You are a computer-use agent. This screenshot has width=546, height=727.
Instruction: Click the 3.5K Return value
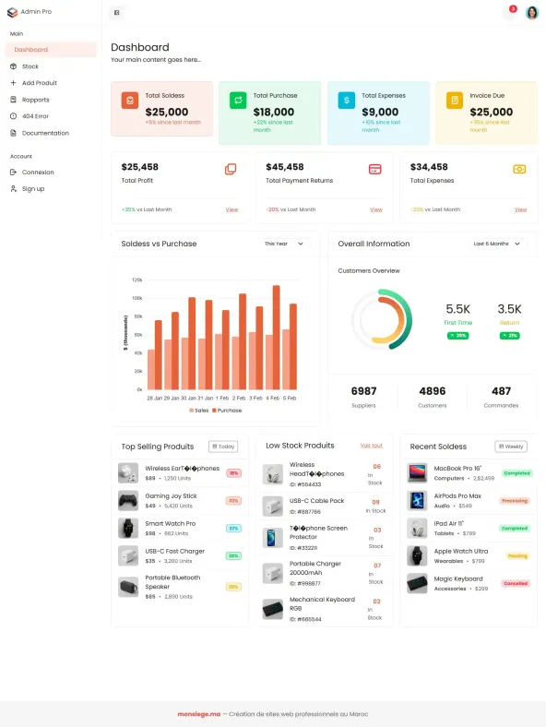coord(509,309)
